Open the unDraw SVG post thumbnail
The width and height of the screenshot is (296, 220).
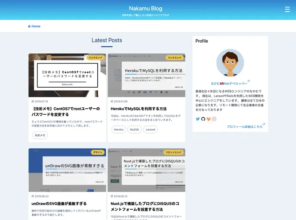pos(67,170)
